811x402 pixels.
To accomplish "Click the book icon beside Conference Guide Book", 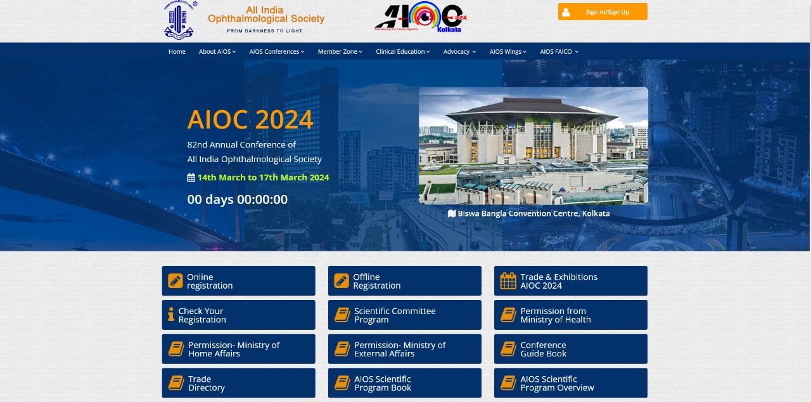I will click(x=508, y=349).
